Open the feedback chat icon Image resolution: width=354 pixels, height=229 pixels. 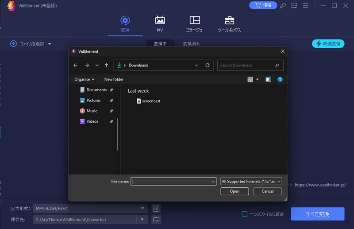[x=294, y=6]
